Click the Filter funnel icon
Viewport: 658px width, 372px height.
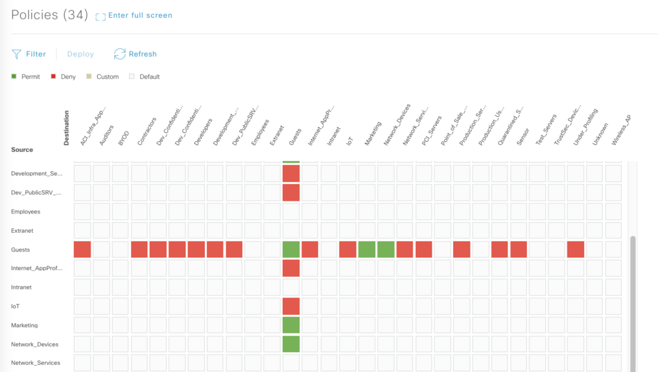(x=17, y=54)
